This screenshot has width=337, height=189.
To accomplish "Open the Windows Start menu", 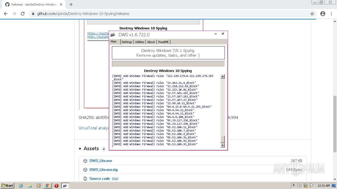I will pyautogui.click(x=7, y=186).
